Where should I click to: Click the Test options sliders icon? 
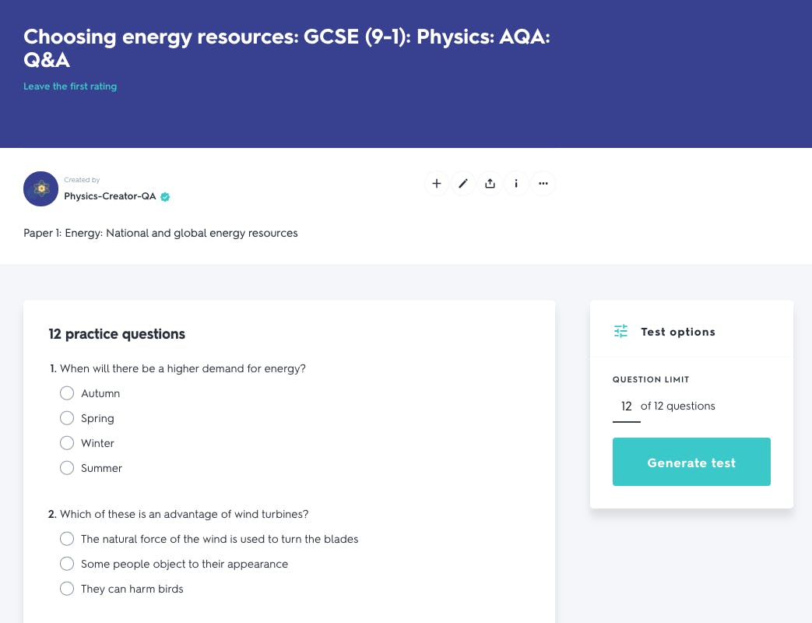click(x=620, y=331)
